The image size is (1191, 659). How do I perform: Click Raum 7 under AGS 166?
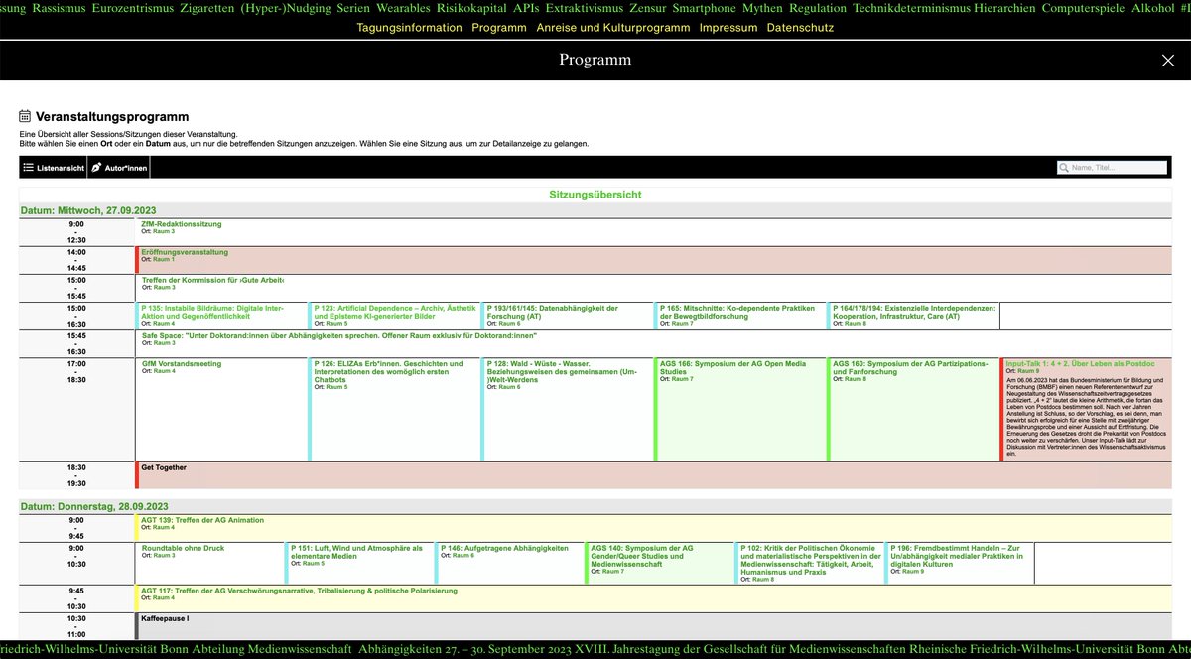[682, 379]
